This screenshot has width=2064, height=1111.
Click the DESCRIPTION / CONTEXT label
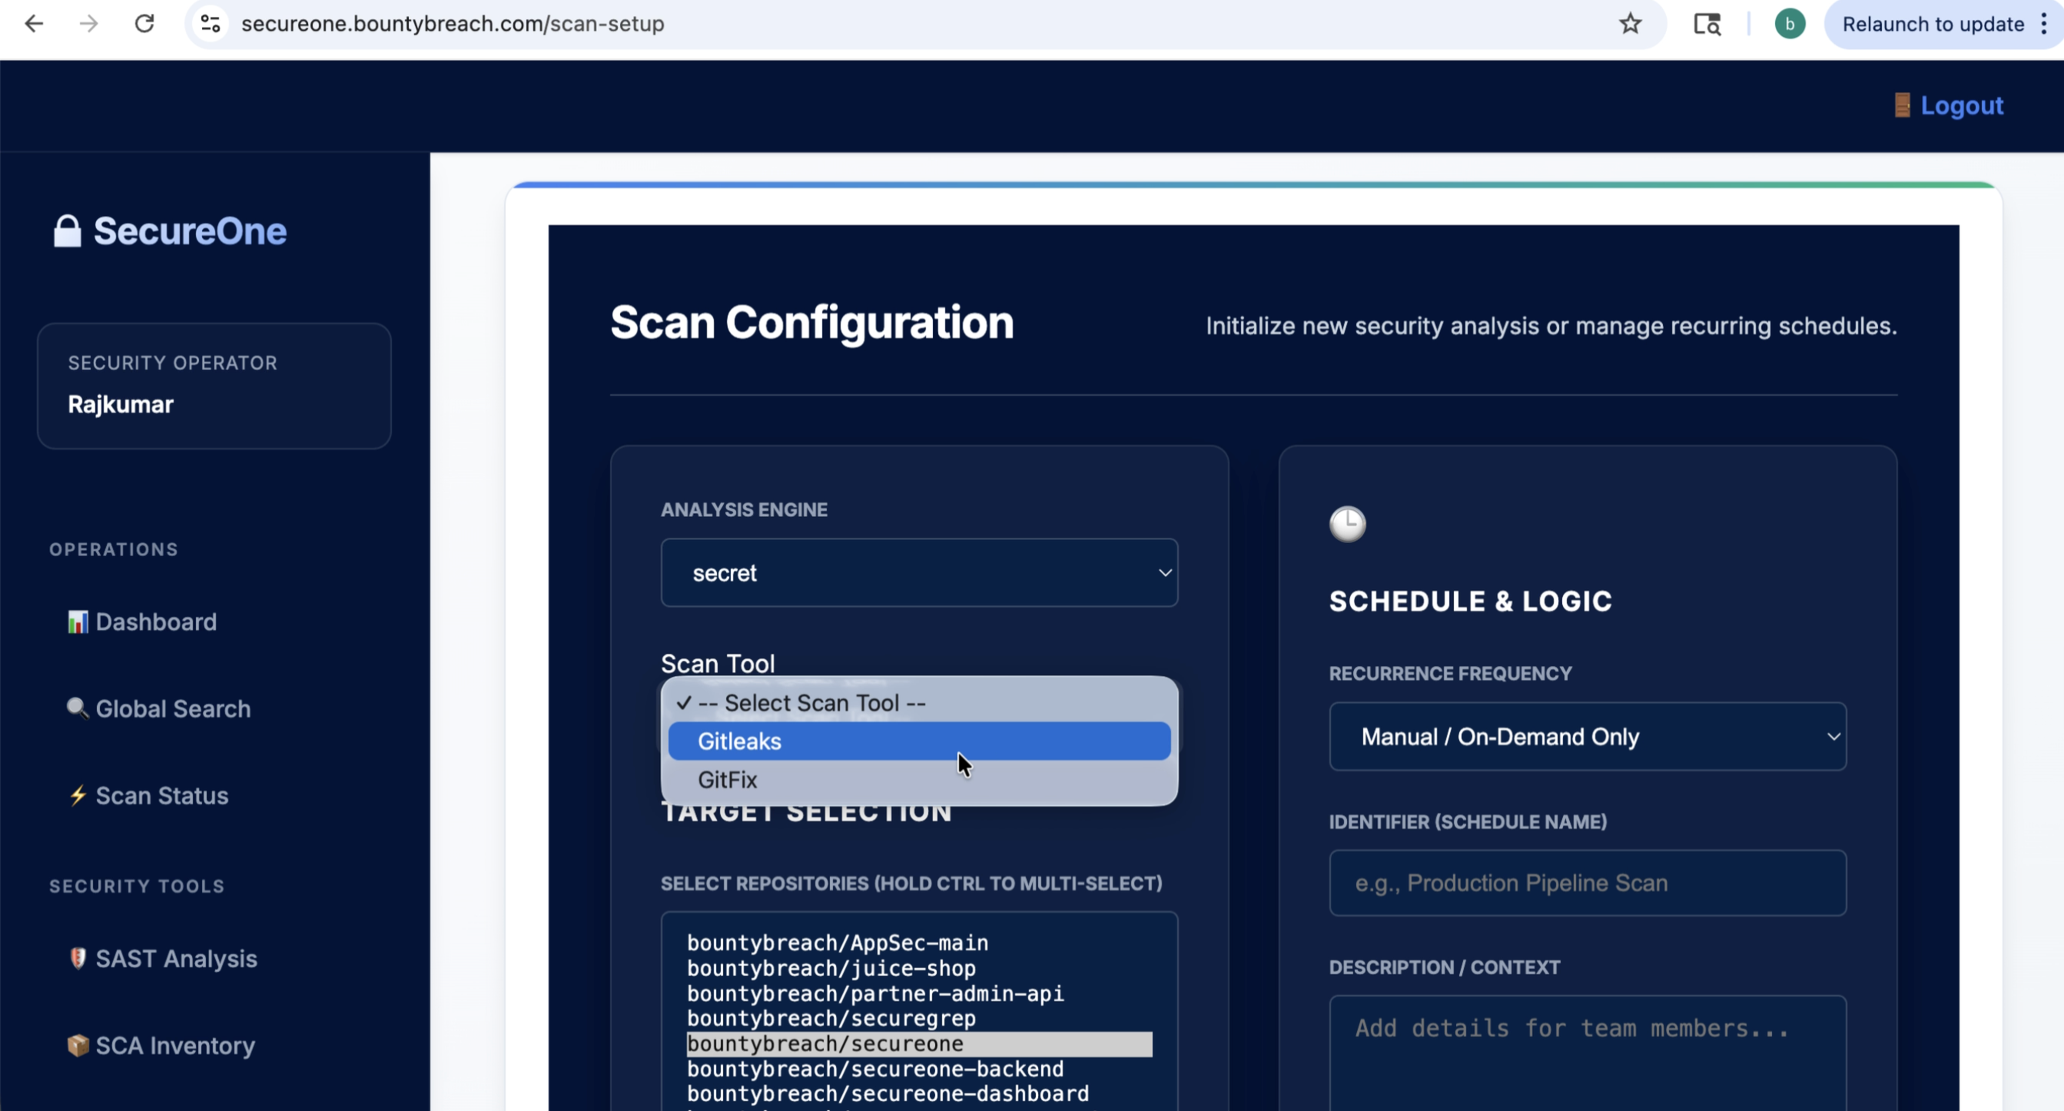1444,967
